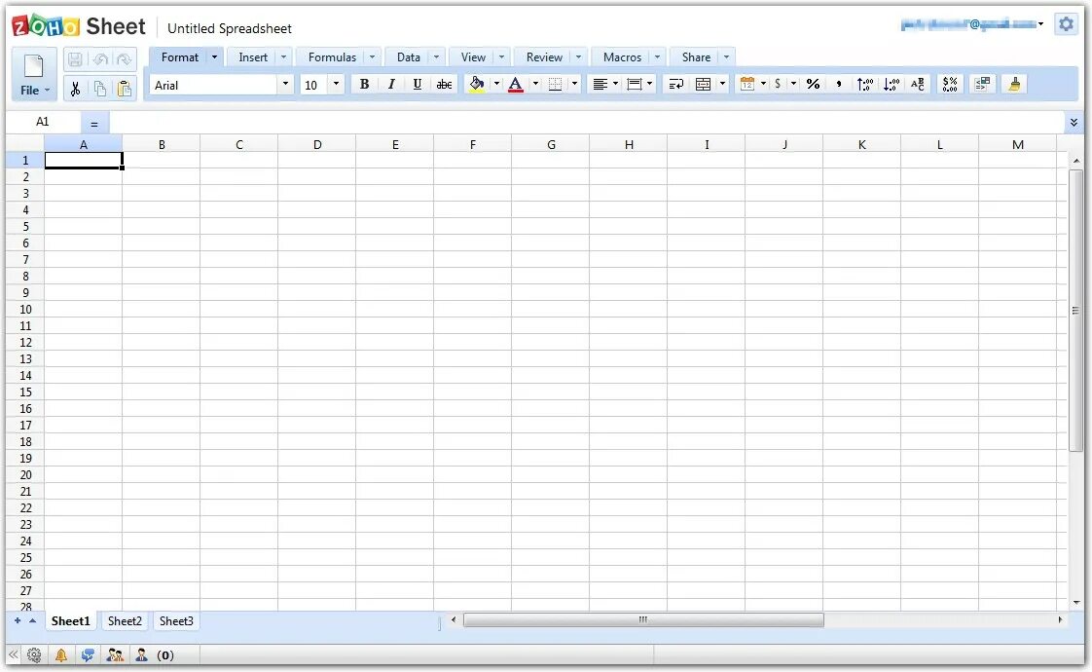Image resolution: width=1092 pixels, height=672 pixels.
Task: Open font color dropdown arrow
Action: pos(535,84)
